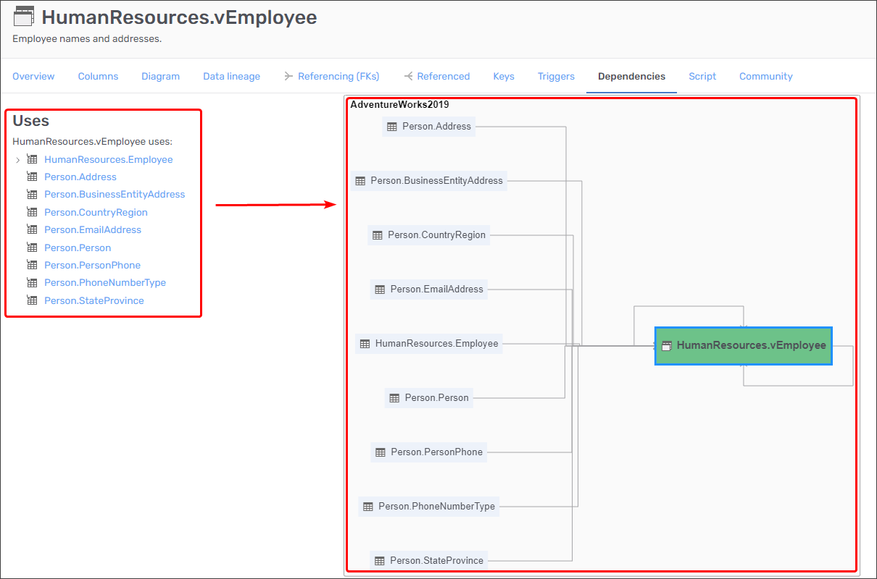The width and height of the screenshot is (877, 579).
Task: Select the Triggers tab
Action: pyautogui.click(x=556, y=76)
